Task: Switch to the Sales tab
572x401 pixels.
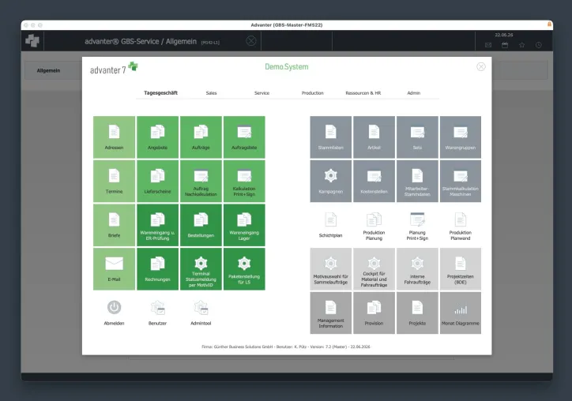Action: pos(211,93)
